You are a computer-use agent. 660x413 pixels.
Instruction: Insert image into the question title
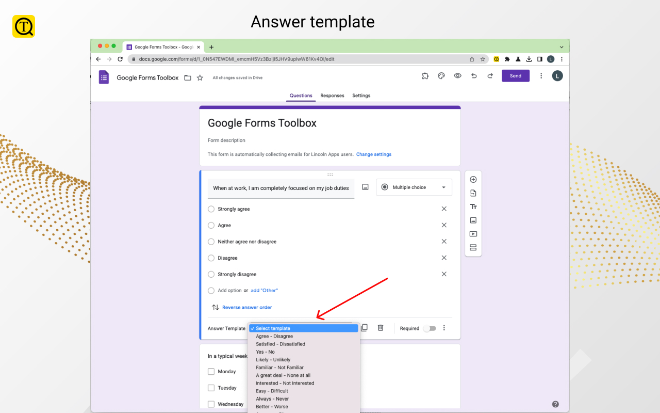click(x=365, y=187)
